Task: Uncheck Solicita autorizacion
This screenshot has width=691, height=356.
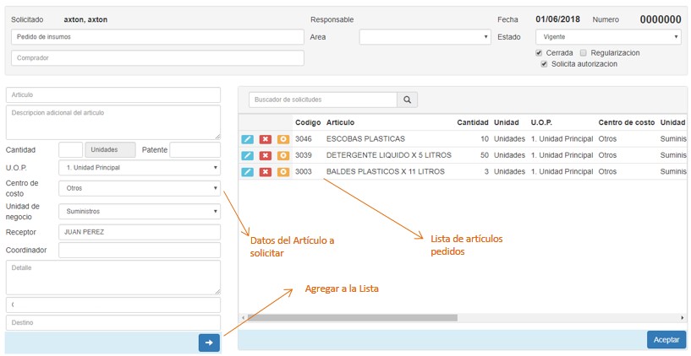Action: [x=545, y=64]
